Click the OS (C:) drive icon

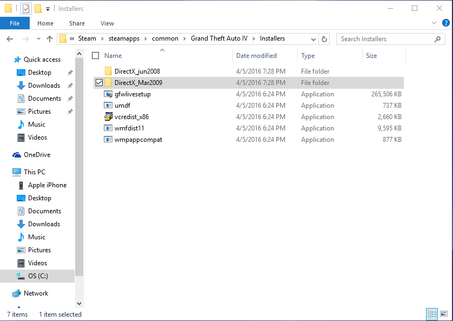(x=21, y=276)
